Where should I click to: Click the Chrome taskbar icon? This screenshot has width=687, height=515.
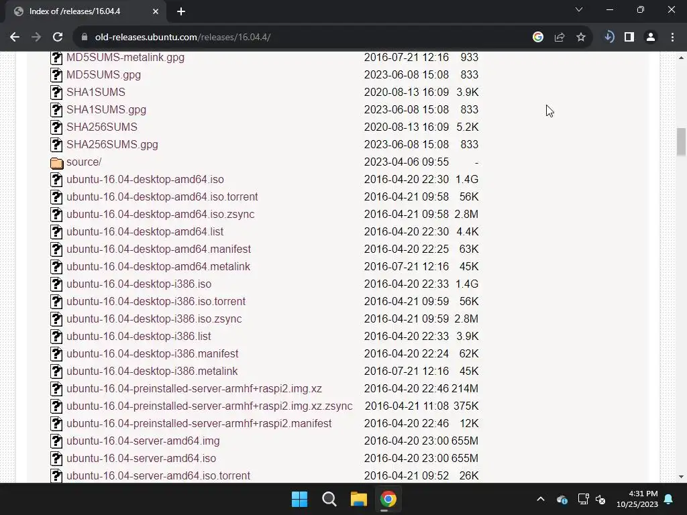click(388, 499)
